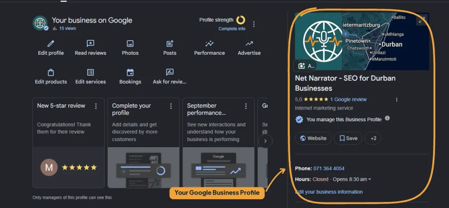
Task: Open the New 5-star review card
Action: click(68, 143)
